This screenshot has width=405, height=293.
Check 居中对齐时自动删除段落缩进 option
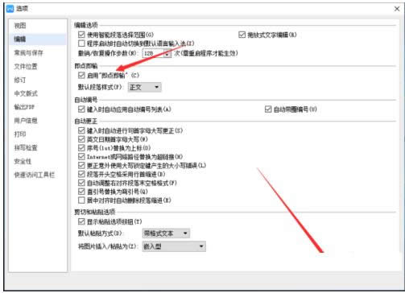(x=81, y=200)
